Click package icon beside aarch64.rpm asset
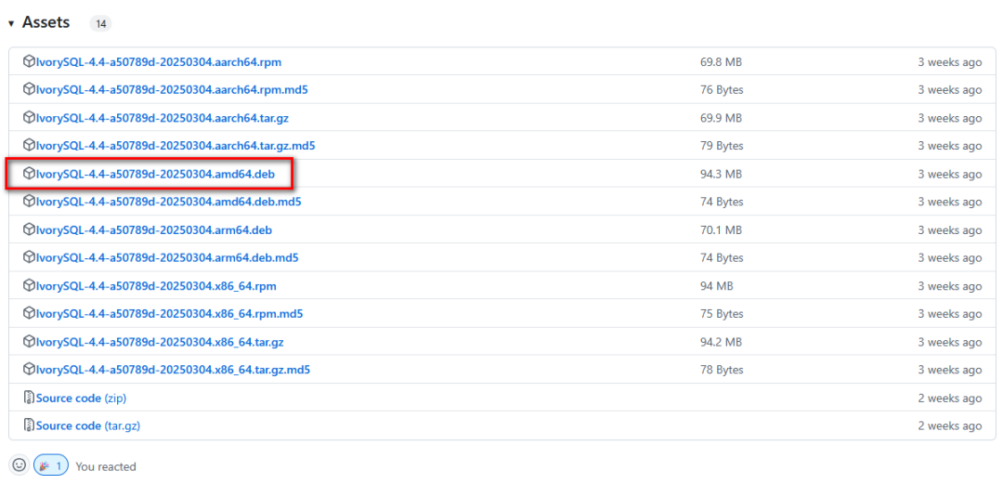 pyautogui.click(x=29, y=62)
